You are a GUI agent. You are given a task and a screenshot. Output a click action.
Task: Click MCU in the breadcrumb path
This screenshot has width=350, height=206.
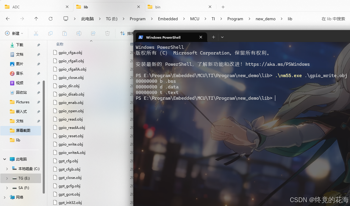[195, 19]
